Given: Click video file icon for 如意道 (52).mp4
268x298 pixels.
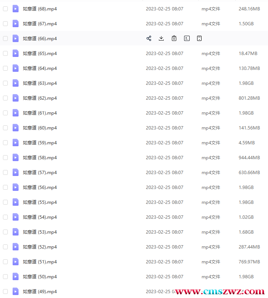Looking at the screenshot, I should 16,247.
